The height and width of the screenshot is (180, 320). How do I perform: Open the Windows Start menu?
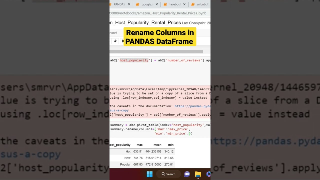[149, 174]
